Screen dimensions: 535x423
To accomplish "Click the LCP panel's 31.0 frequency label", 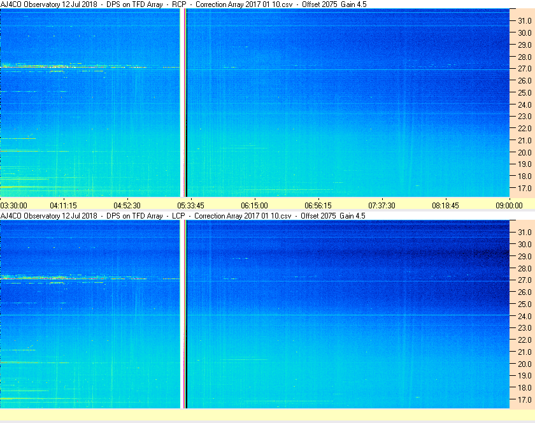I will pos(525,232).
